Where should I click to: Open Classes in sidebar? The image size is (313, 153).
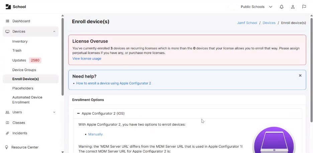tap(19, 123)
